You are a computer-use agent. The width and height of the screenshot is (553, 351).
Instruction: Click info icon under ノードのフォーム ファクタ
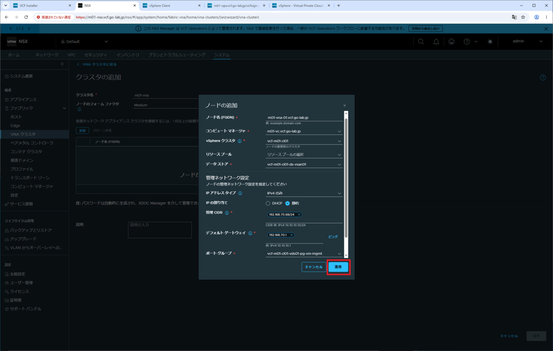pyautogui.click(x=79, y=110)
